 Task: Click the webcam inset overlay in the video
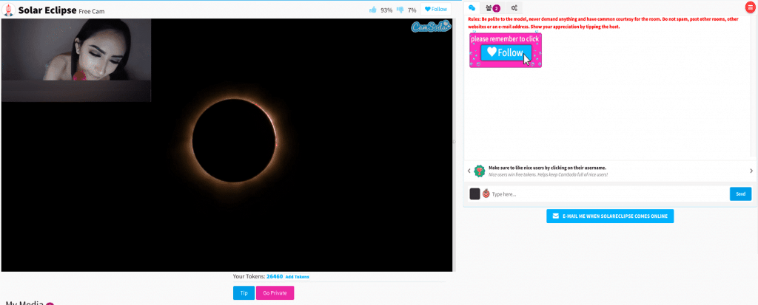[x=76, y=61]
